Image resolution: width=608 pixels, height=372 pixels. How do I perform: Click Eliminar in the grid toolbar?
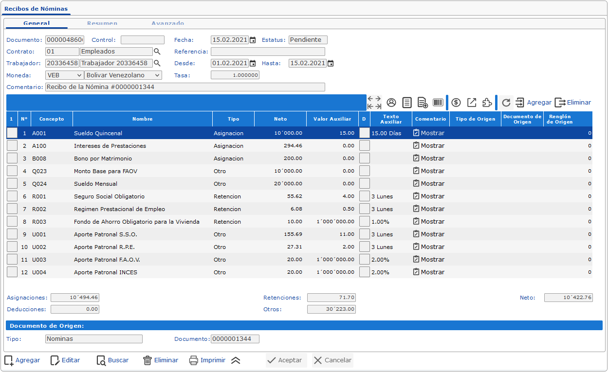573,103
